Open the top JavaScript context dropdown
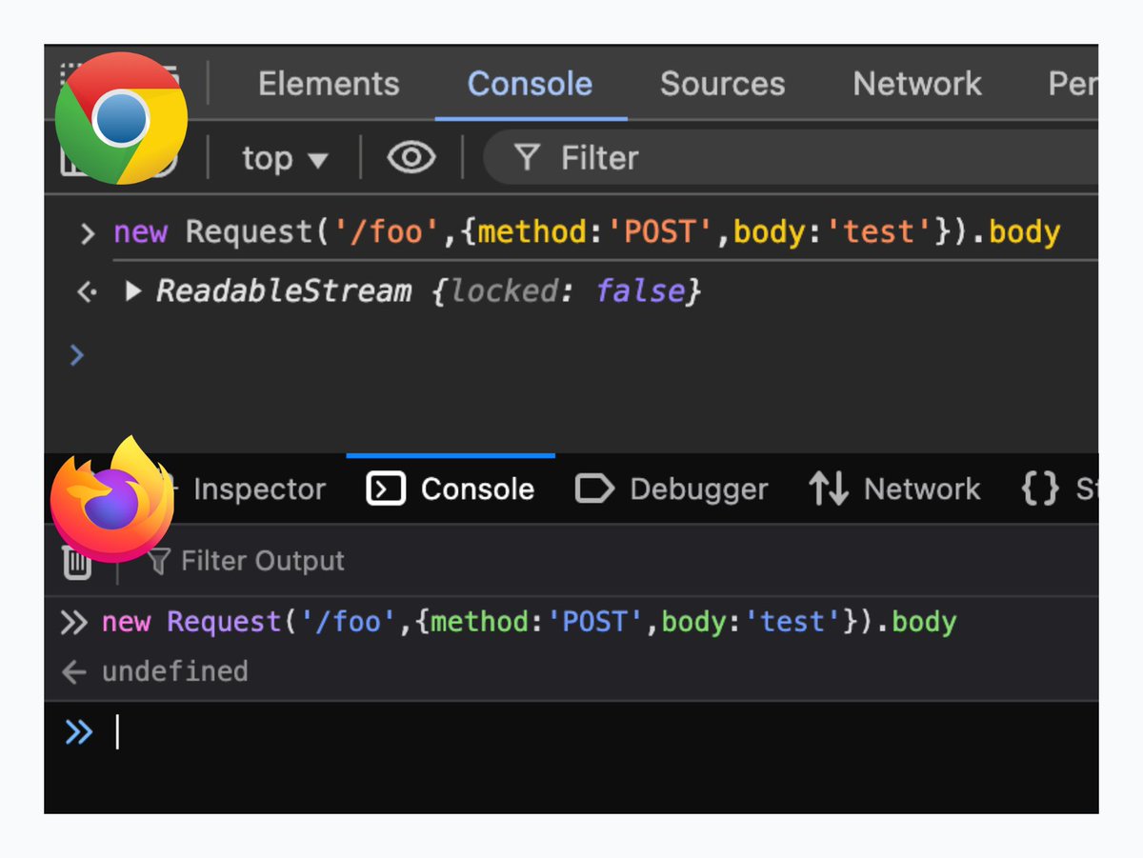This screenshot has width=1143, height=858. click(x=285, y=158)
